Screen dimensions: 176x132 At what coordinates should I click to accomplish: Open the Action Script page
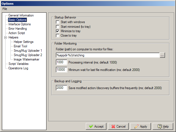(16, 33)
